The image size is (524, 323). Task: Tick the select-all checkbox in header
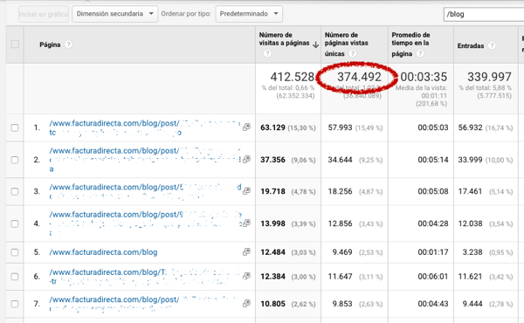[x=15, y=45]
